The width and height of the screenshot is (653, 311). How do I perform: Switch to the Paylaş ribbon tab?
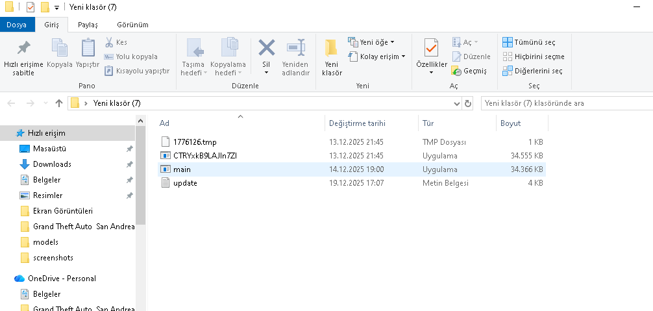pyautogui.click(x=88, y=25)
